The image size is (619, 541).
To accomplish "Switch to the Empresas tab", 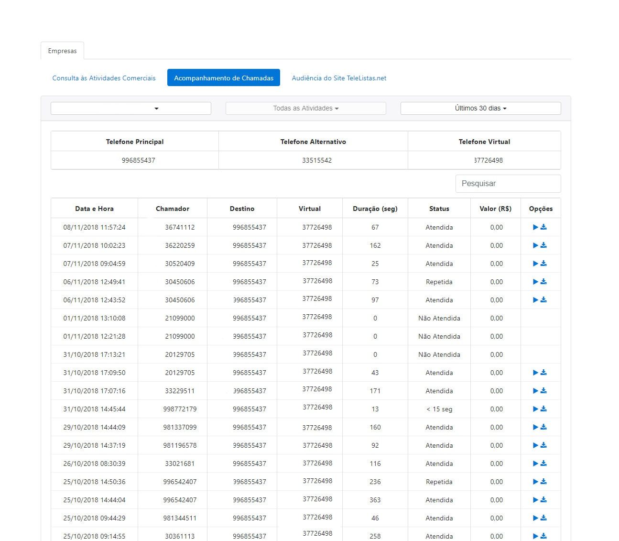I will pos(62,51).
